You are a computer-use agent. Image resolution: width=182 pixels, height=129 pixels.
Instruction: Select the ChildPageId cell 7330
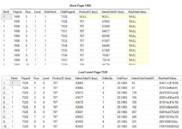coord(64,26)
